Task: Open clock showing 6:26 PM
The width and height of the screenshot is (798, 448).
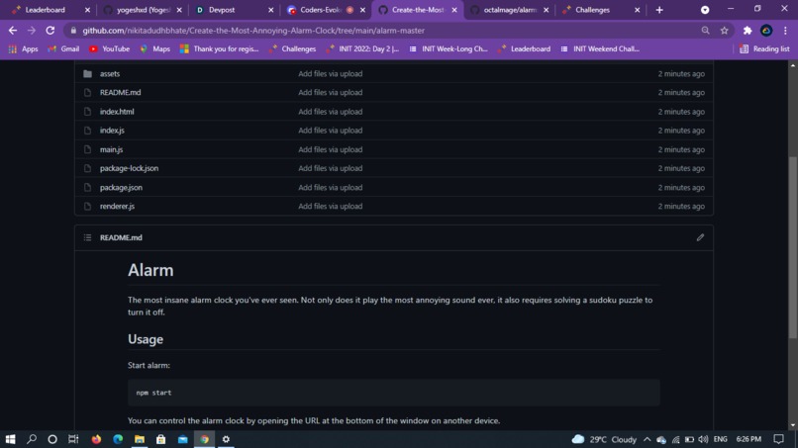Action: 748,439
